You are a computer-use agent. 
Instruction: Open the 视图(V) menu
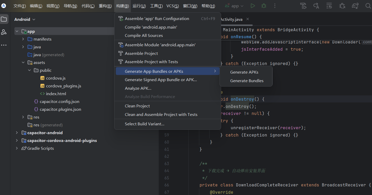(53, 6)
